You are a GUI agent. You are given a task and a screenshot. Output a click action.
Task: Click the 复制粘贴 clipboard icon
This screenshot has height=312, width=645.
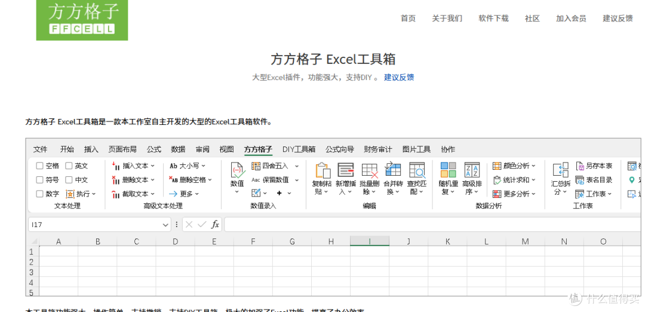(322, 170)
